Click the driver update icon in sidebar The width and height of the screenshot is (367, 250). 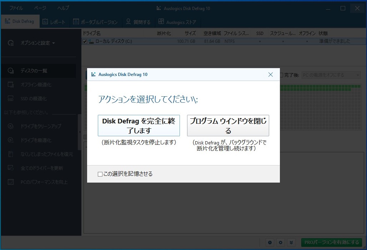[11, 168]
